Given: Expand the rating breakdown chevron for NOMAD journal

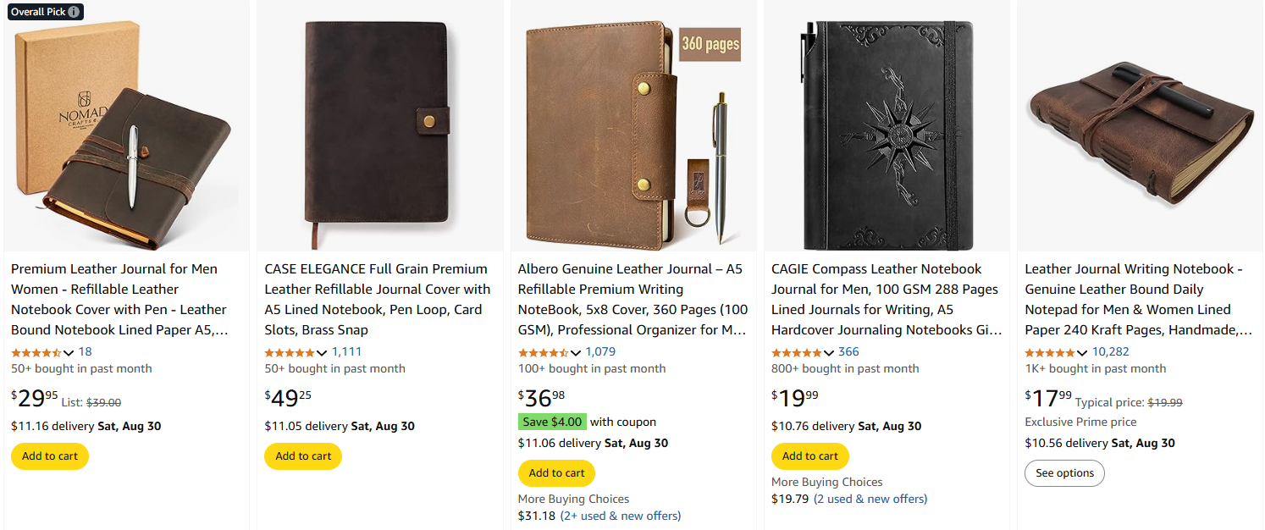Looking at the screenshot, I should 68,351.
